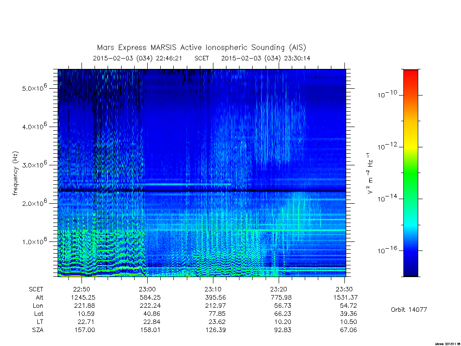The height and width of the screenshot is (346, 461).
Task: Click the frequency (Hz) axis label
Action: coord(16,173)
